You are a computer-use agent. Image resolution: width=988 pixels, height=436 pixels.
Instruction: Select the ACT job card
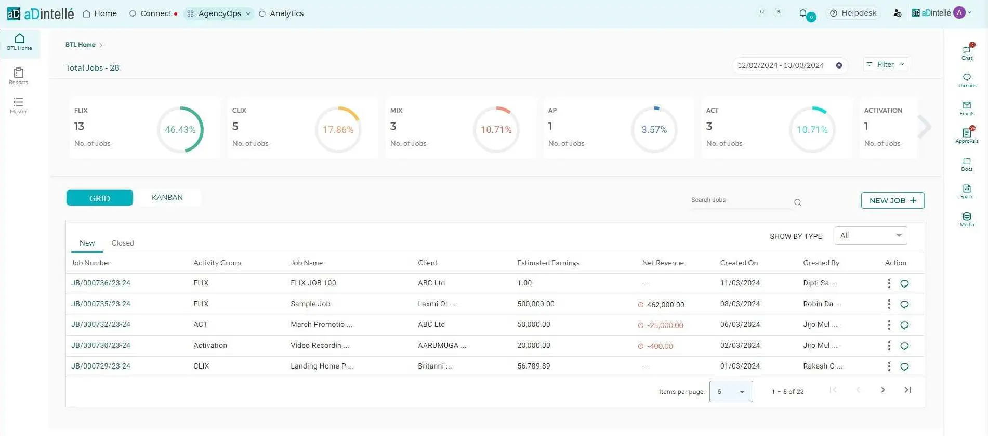tap(776, 128)
